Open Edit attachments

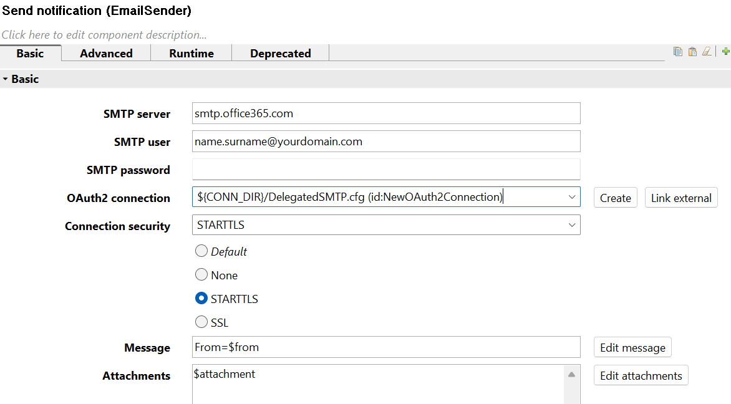(x=641, y=375)
